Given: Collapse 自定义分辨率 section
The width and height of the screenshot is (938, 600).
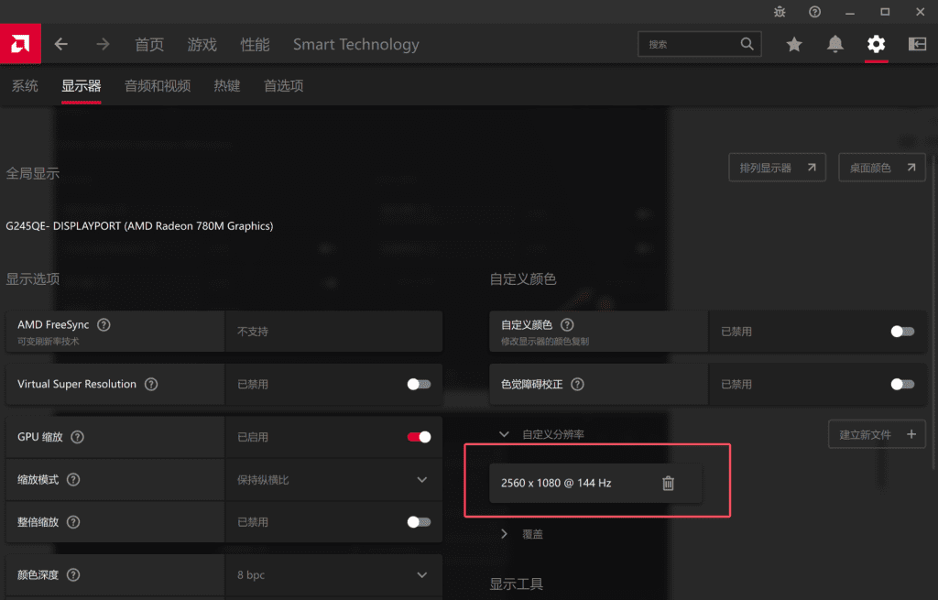Looking at the screenshot, I should (504, 434).
